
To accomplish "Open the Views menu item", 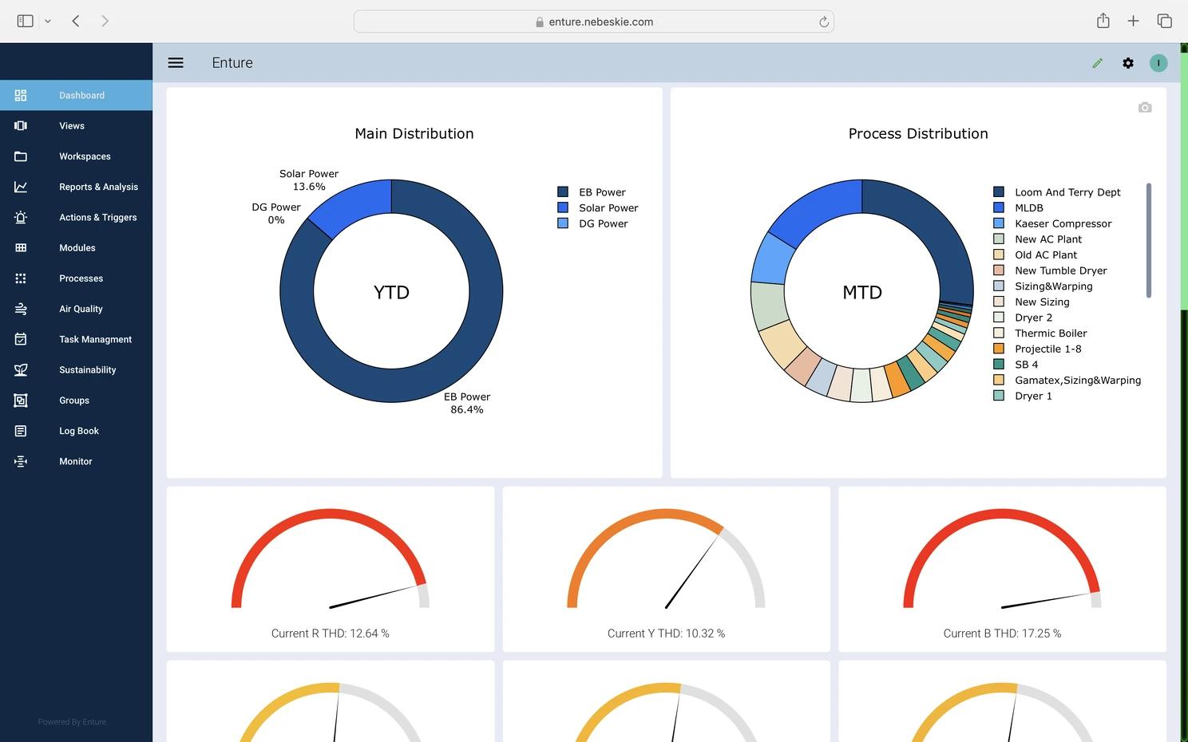I will (76, 125).
